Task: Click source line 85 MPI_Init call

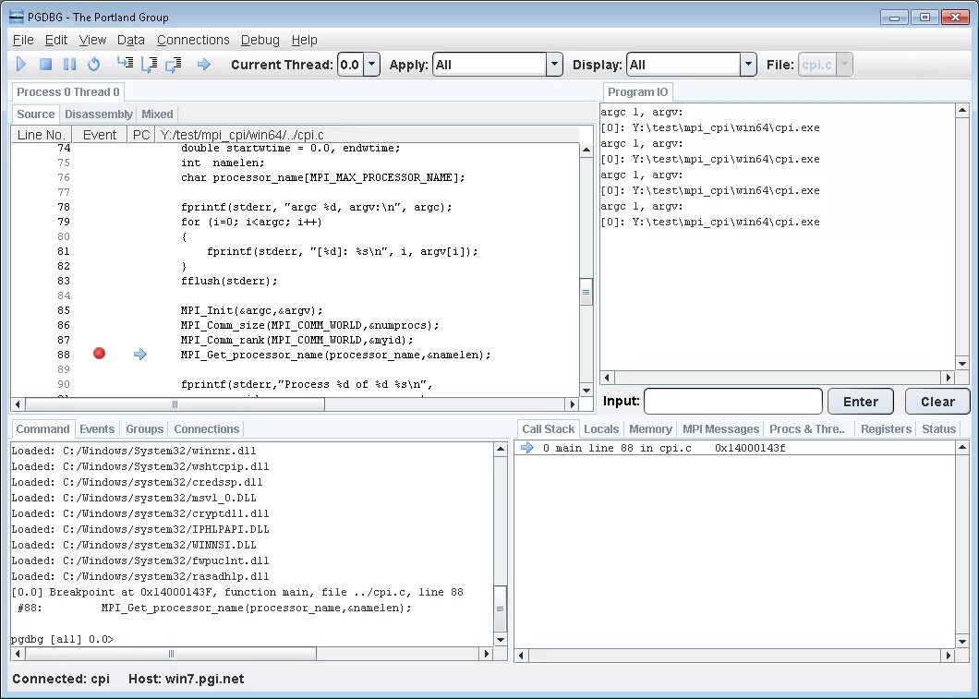Action: tap(251, 310)
